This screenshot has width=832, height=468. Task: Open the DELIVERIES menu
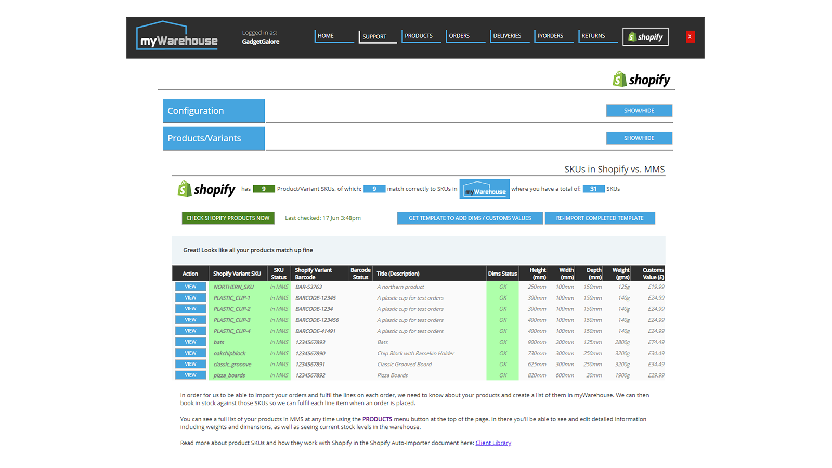click(x=510, y=36)
